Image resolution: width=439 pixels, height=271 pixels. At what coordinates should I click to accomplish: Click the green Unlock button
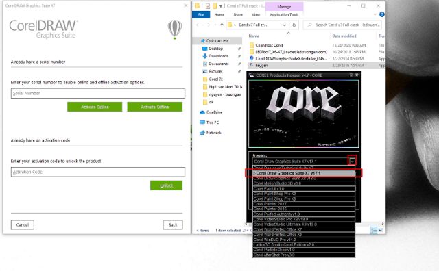[x=166, y=185]
